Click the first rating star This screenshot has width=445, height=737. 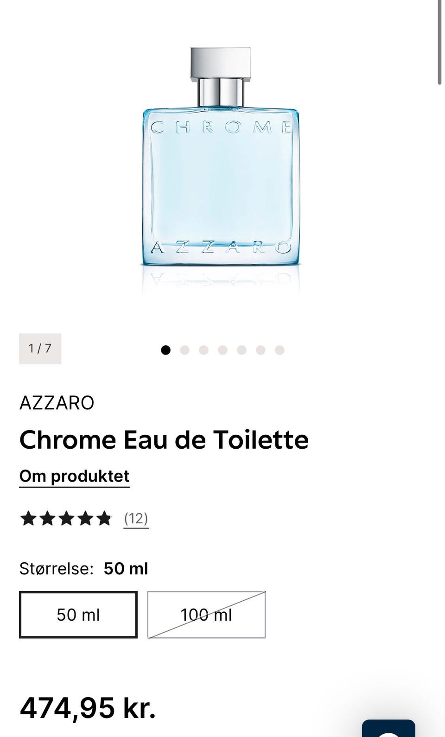coord(28,518)
